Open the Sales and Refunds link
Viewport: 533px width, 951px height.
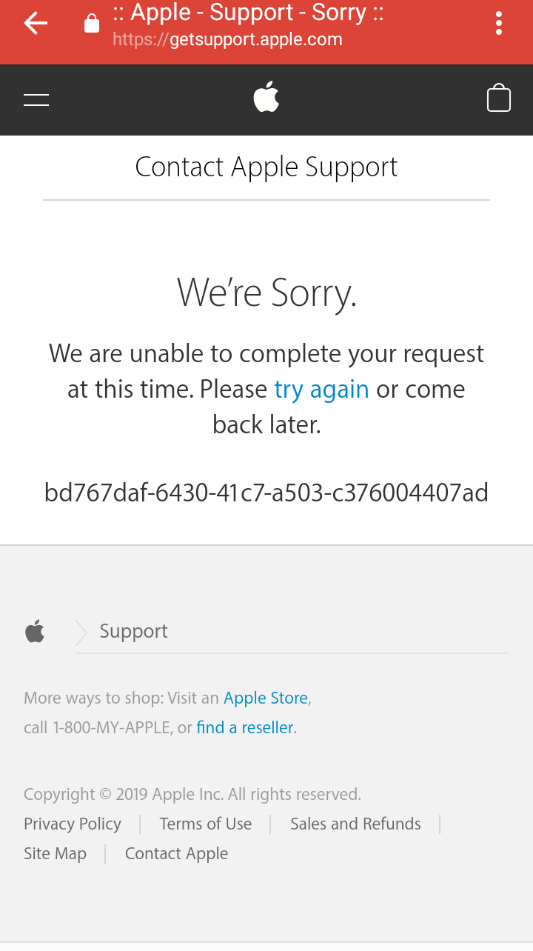point(355,824)
